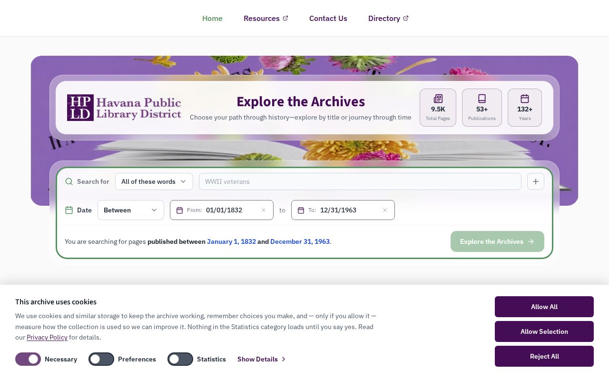The height and width of the screenshot is (381, 609).
Task: Click the From date value 01/01/1832
Action: [x=224, y=210]
